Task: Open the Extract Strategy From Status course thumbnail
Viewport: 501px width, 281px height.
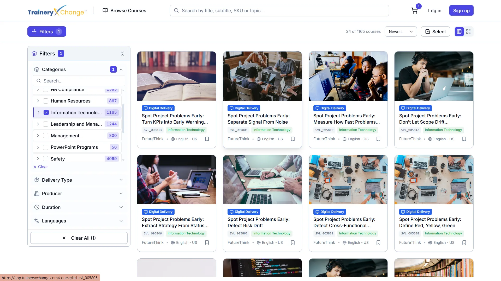Action: pos(177,180)
